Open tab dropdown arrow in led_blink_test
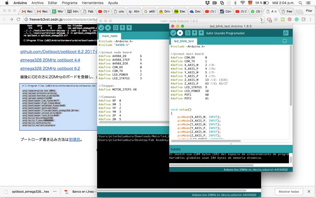This screenshot has height=198, width=316. tap(284, 41)
